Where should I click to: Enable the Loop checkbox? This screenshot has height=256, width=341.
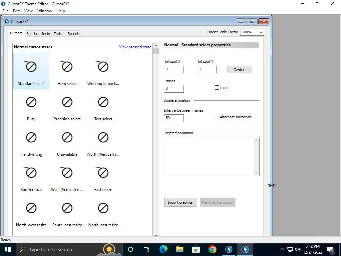tap(217, 88)
